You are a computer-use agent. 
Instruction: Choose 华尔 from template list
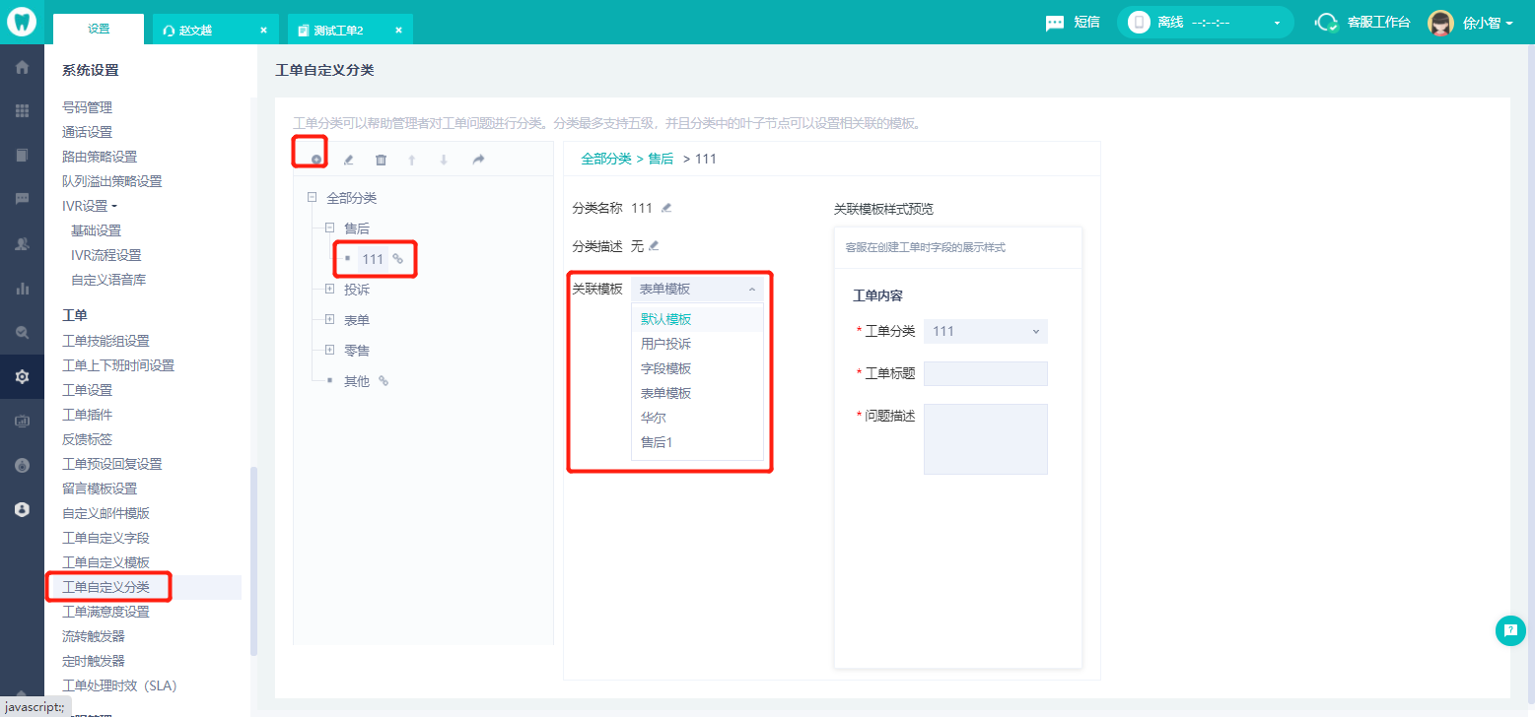tap(697, 418)
